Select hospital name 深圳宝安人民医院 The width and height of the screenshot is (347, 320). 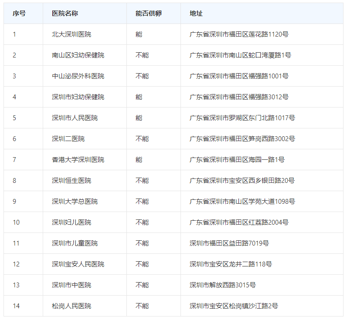[78, 264]
